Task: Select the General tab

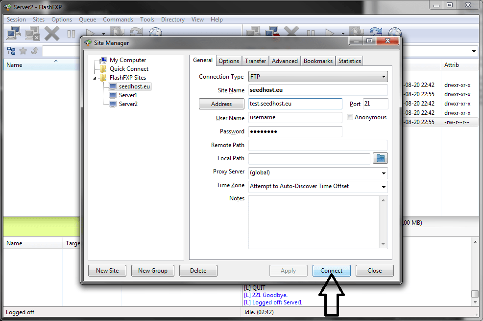Action: [x=203, y=60]
